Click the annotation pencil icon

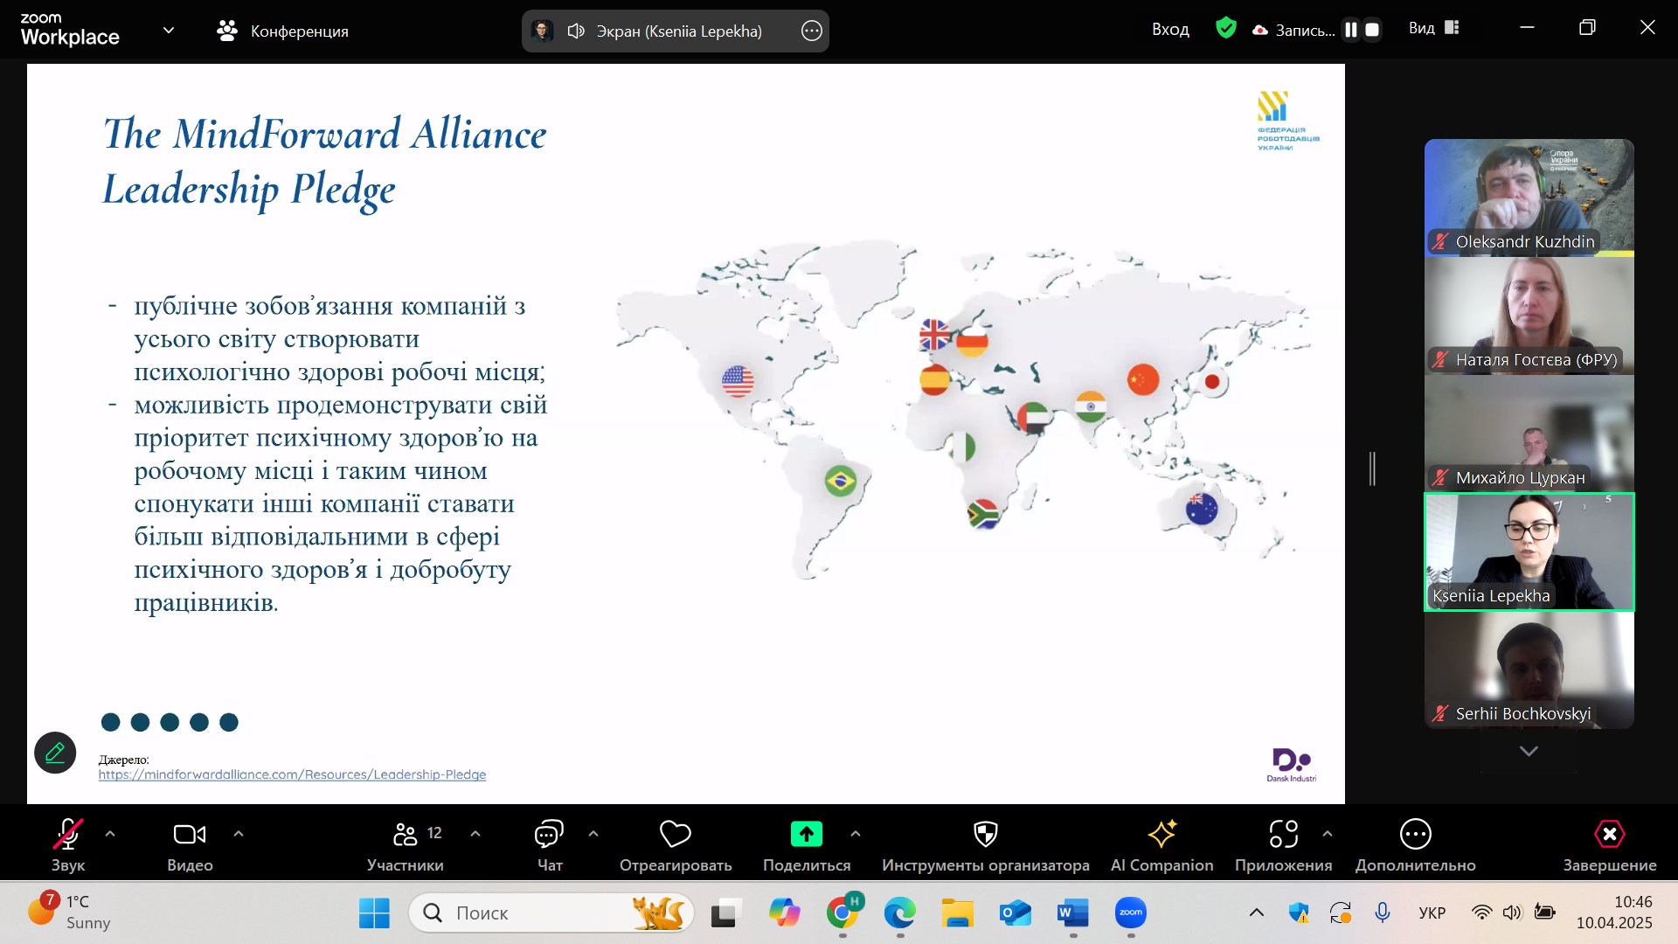pyautogui.click(x=55, y=753)
